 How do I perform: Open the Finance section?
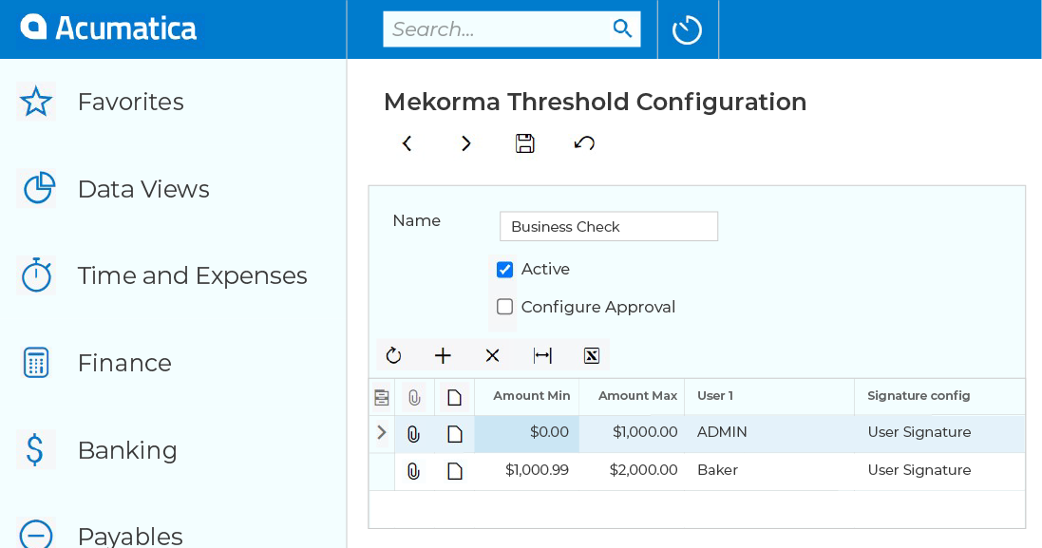click(x=124, y=362)
